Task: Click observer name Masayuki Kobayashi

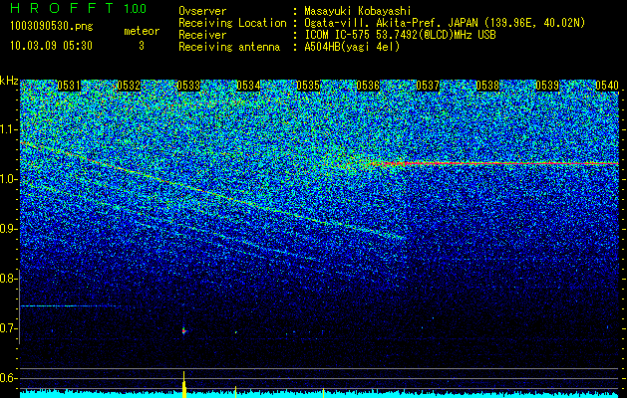Action: (358, 11)
